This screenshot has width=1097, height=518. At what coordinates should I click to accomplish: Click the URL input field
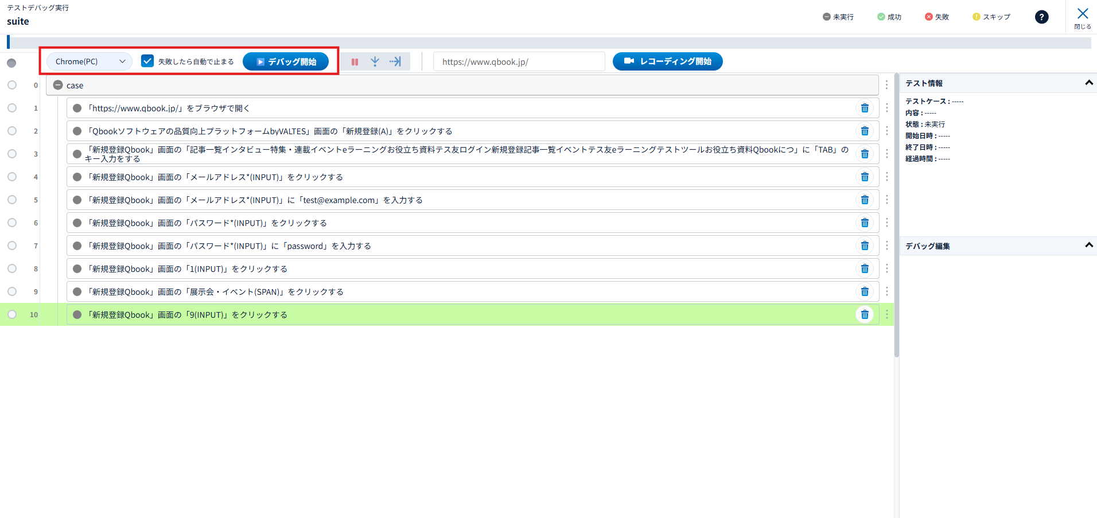tap(519, 61)
